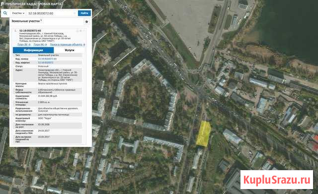Viewport: 318px width, 194px height.
Task: Open the План КК link
Action: tap(40, 44)
